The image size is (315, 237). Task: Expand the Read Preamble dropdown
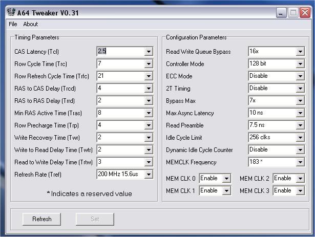[x=300, y=125]
